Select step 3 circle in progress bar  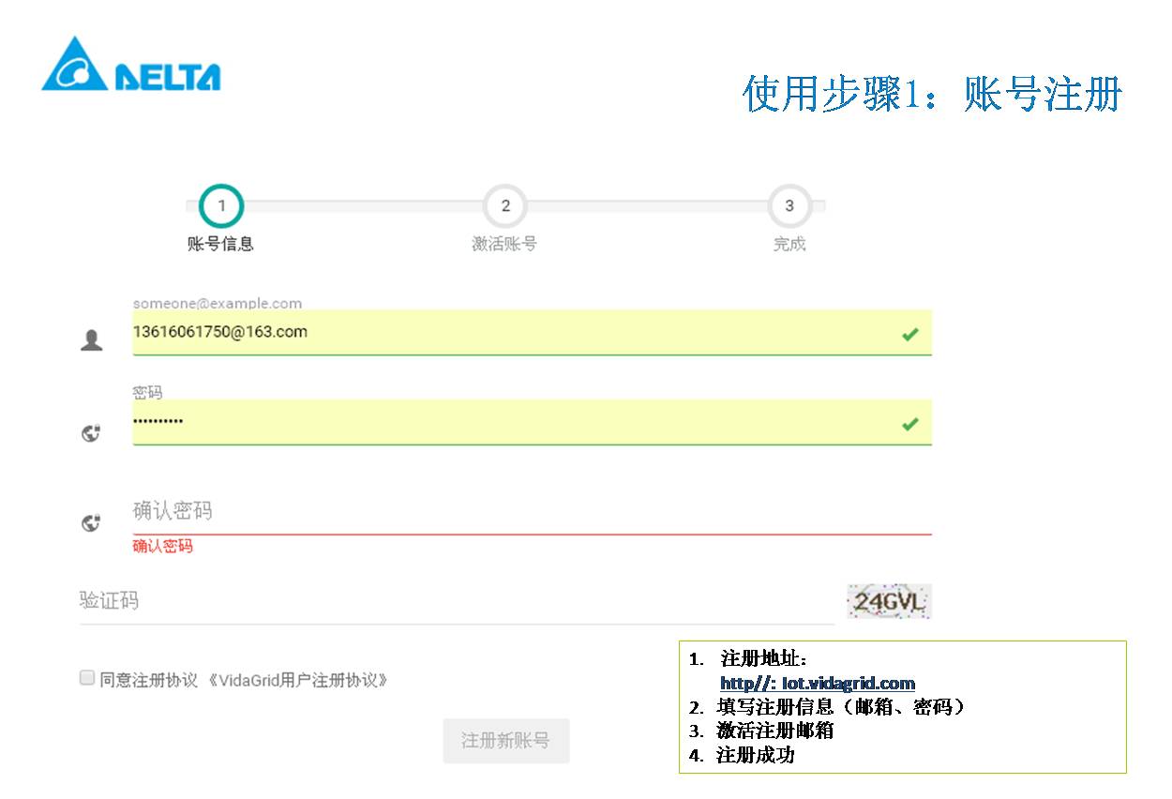(x=789, y=205)
